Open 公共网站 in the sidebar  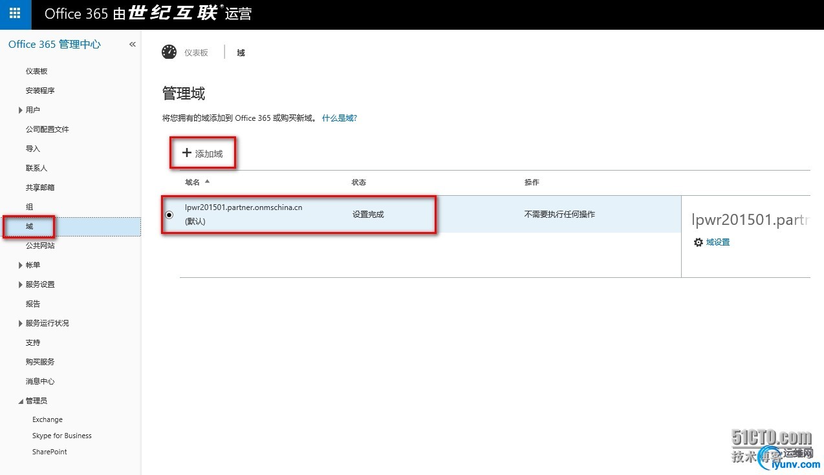pos(40,246)
